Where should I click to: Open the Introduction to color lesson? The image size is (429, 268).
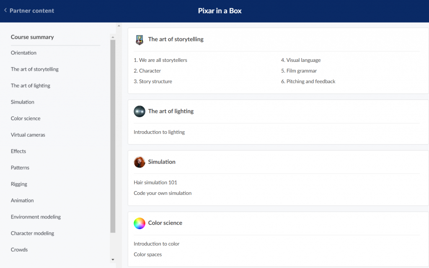157,244
